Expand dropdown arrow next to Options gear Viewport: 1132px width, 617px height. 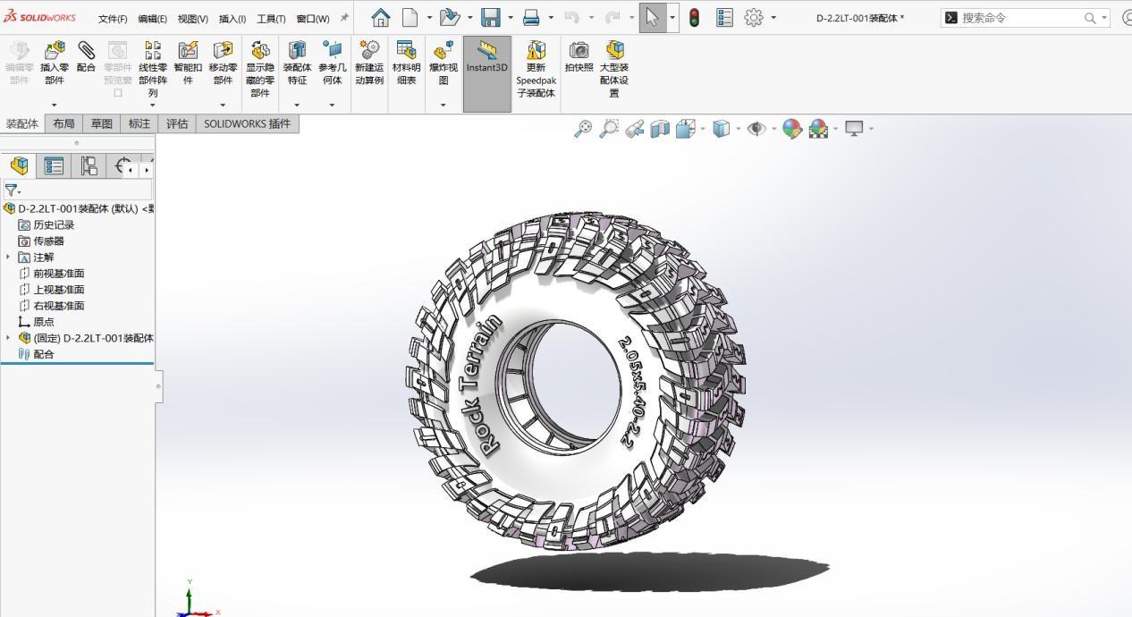tap(773, 18)
